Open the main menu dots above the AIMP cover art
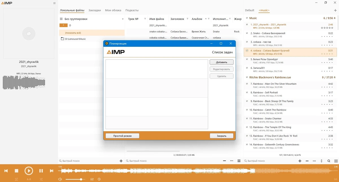The width and height of the screenshot is (339, 182). point(54,3)
